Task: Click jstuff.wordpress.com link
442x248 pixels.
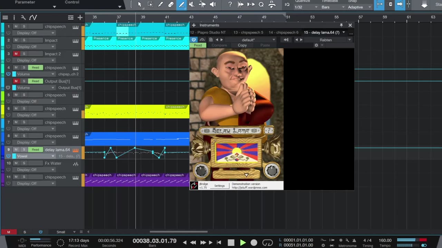Action: [x=249, y=188]
